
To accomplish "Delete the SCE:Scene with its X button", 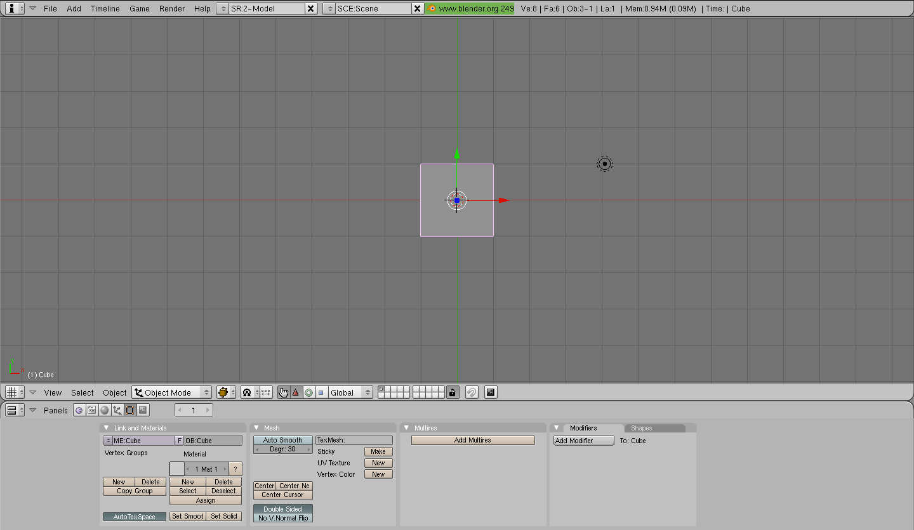I will pyautogui.click(x=417, y=8).
